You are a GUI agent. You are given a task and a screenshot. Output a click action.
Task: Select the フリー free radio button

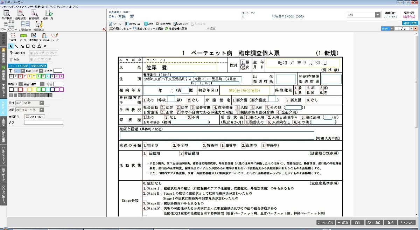[47, 53]
